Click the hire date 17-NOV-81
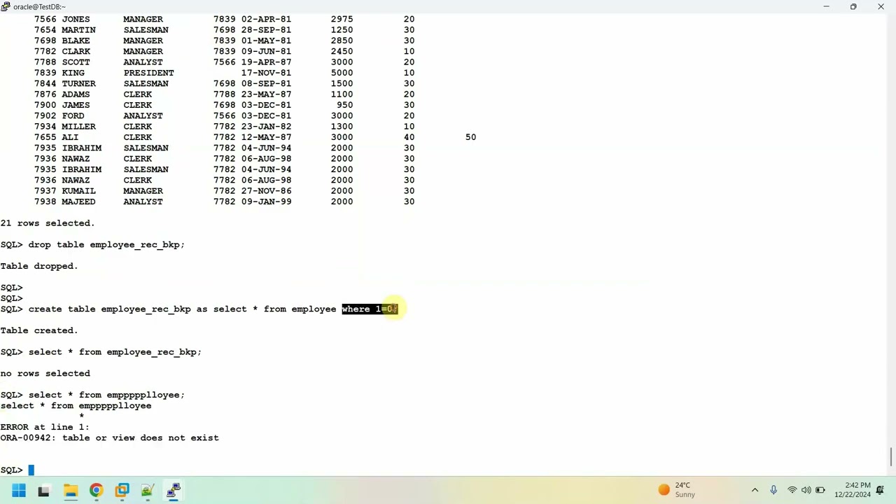This screenshot has height=504, width=896. (266, 73)
